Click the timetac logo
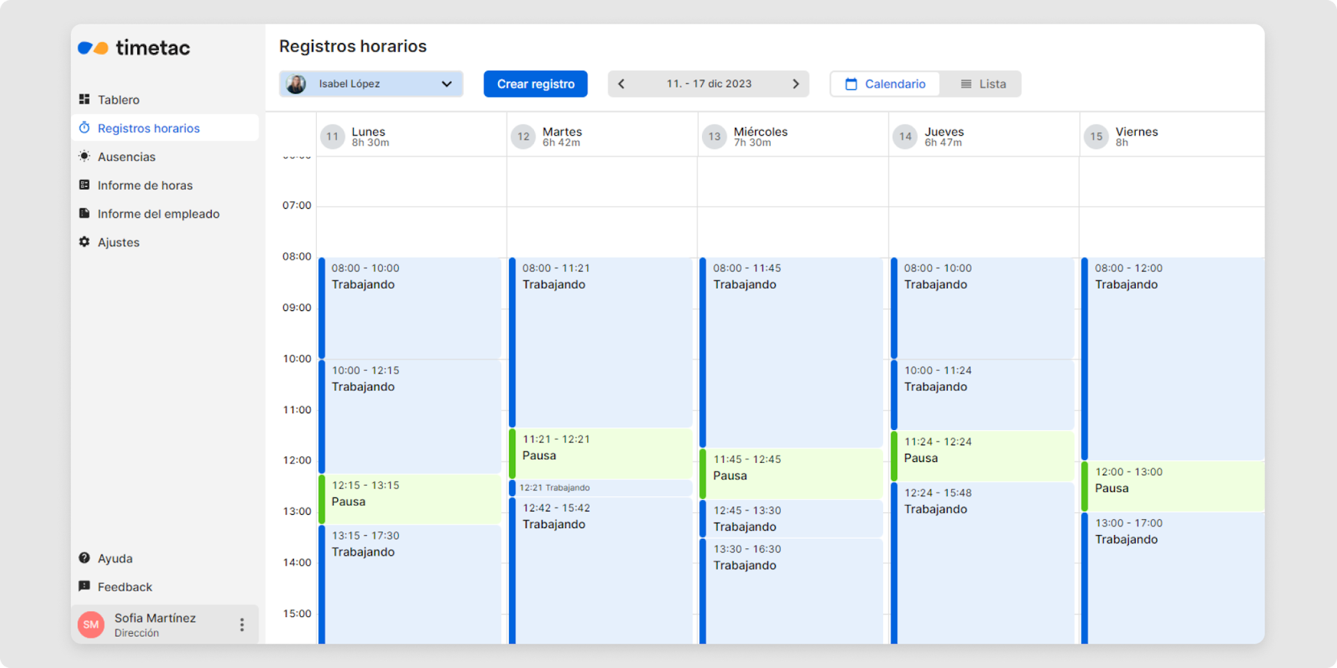 (x=134, y=47)
